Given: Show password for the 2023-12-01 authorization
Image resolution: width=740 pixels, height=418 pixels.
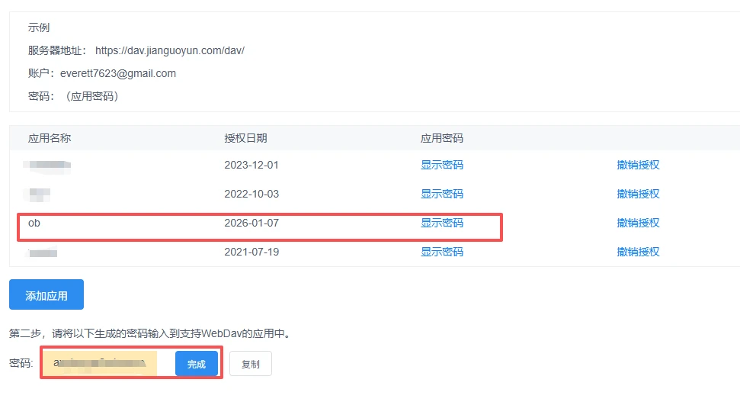Looking at the screenshot, I should tap(441, 165).
